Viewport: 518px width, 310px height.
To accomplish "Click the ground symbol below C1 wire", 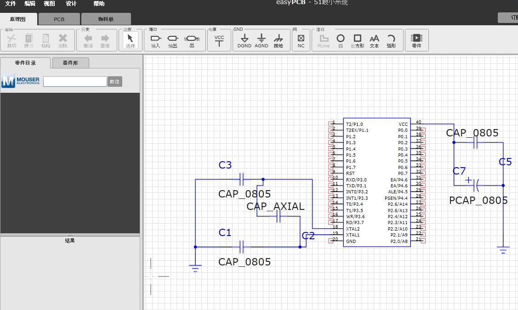I will (195, 268).
